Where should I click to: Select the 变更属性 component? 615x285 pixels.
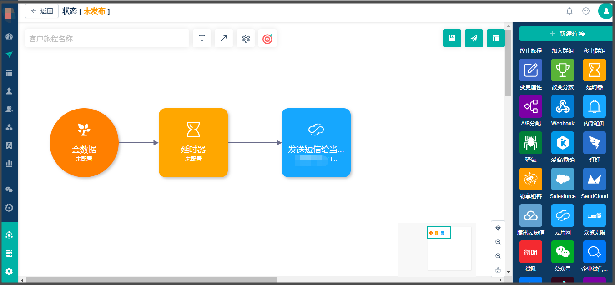click(x=531, y=70)
